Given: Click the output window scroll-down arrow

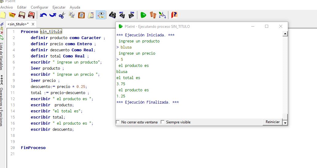Looking at the screenshot, I should (x=285, y=122).
